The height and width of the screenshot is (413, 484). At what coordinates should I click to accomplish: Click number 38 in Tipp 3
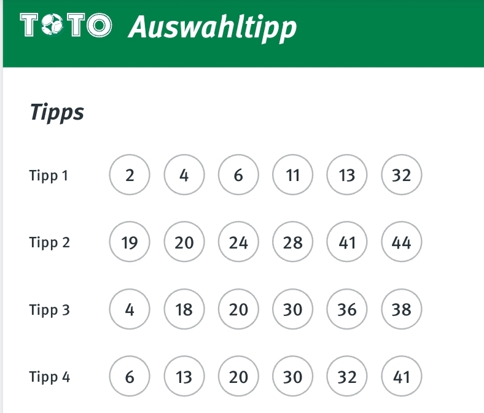point(401,309)
